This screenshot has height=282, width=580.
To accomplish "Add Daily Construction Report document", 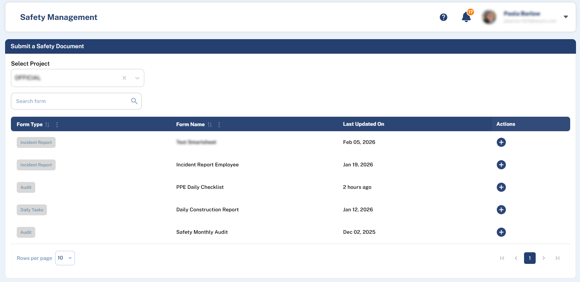I will 501,210.
